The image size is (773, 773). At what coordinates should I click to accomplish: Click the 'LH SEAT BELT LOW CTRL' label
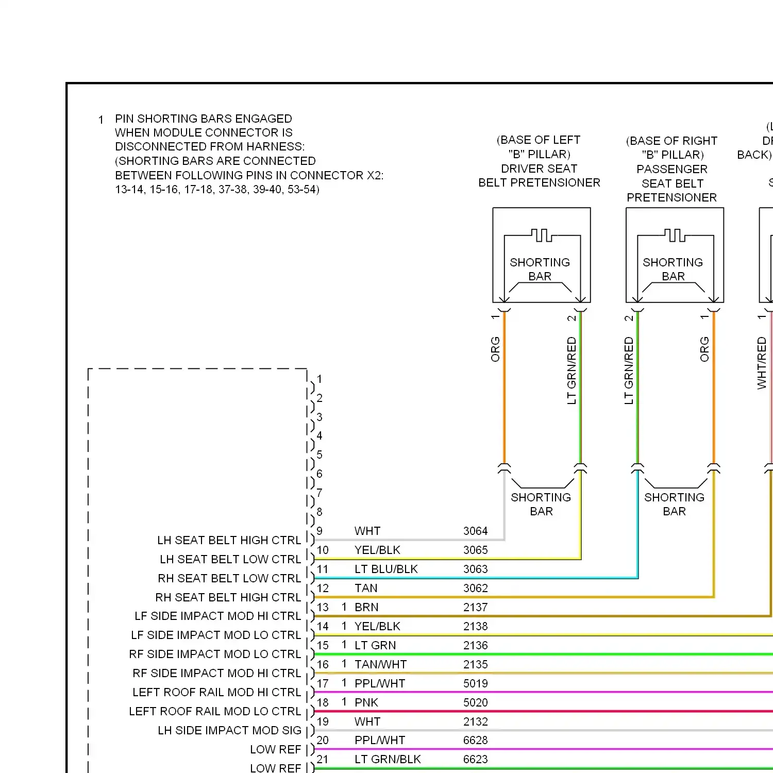tap(230, 559)
